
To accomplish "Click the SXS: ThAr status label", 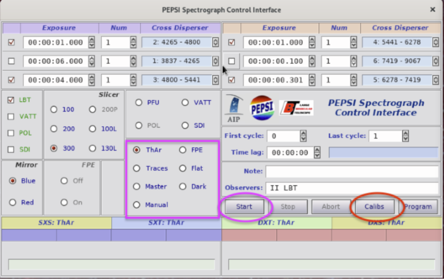I will coord(56,223).
